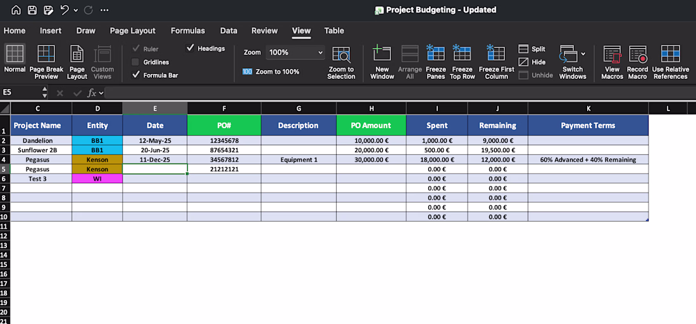Open Custom Views

103,62
